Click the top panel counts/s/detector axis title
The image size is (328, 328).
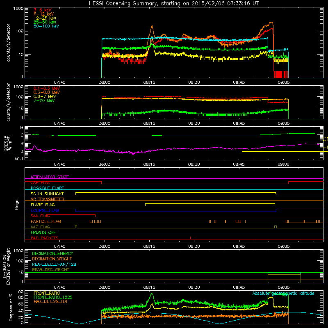[8, 43]
